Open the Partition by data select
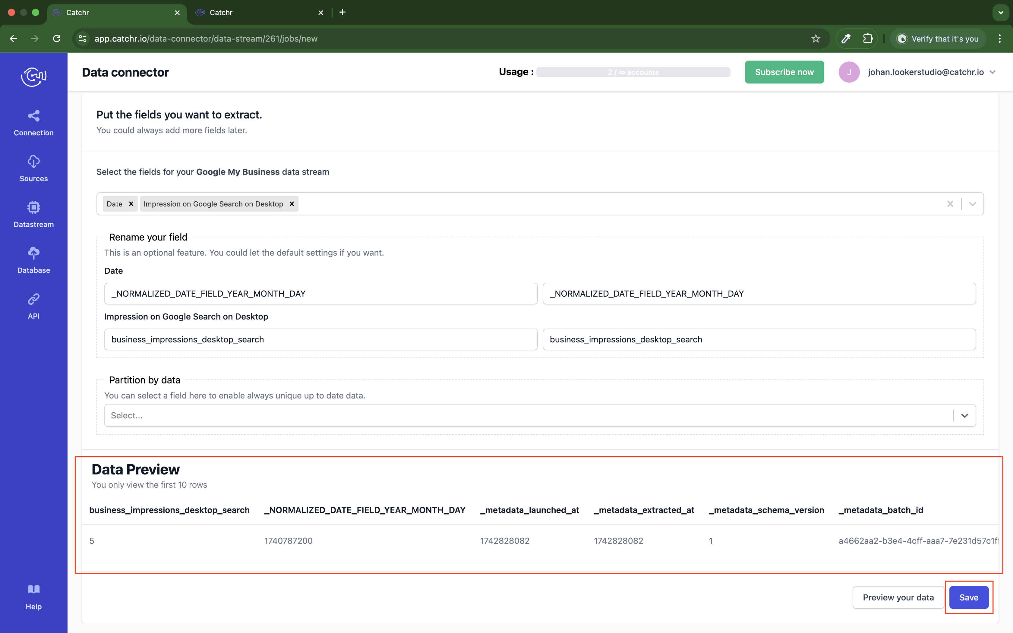This screenshot has width=1013, height=633. pyautogui.click(x=540, y=415)
